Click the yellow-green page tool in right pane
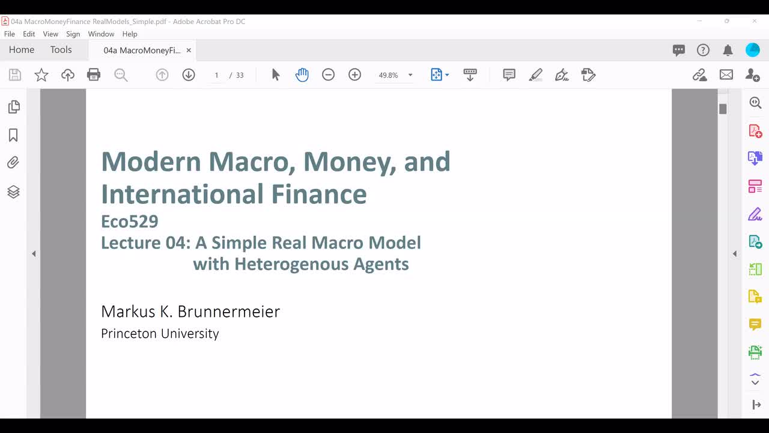The width and height of the screenshot is (769, 433). [755, 269]
